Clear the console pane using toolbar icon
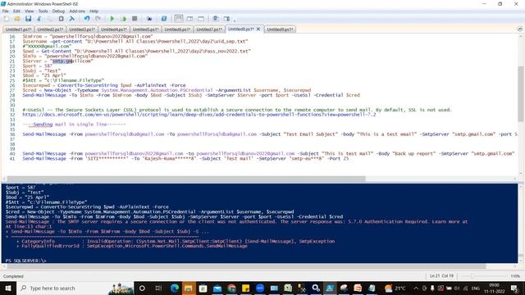This screenshot has height=295, width=525. tap(71, 19)
